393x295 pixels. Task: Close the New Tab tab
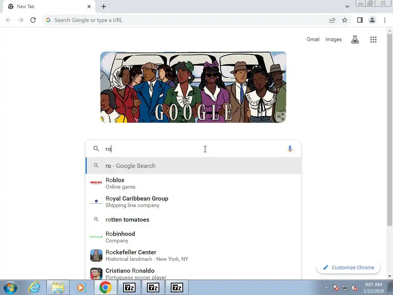(x=89, y=7)
